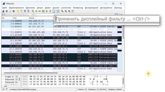Click hex offset 0030 in bytes pane
165x92 pixels.
25,84
